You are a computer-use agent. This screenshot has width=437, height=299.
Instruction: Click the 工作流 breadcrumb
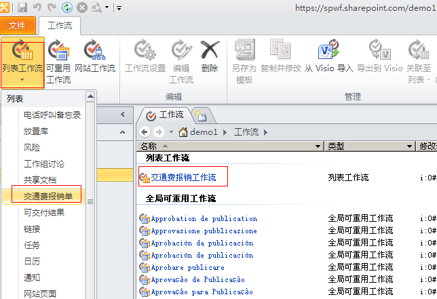pos(246,132)
